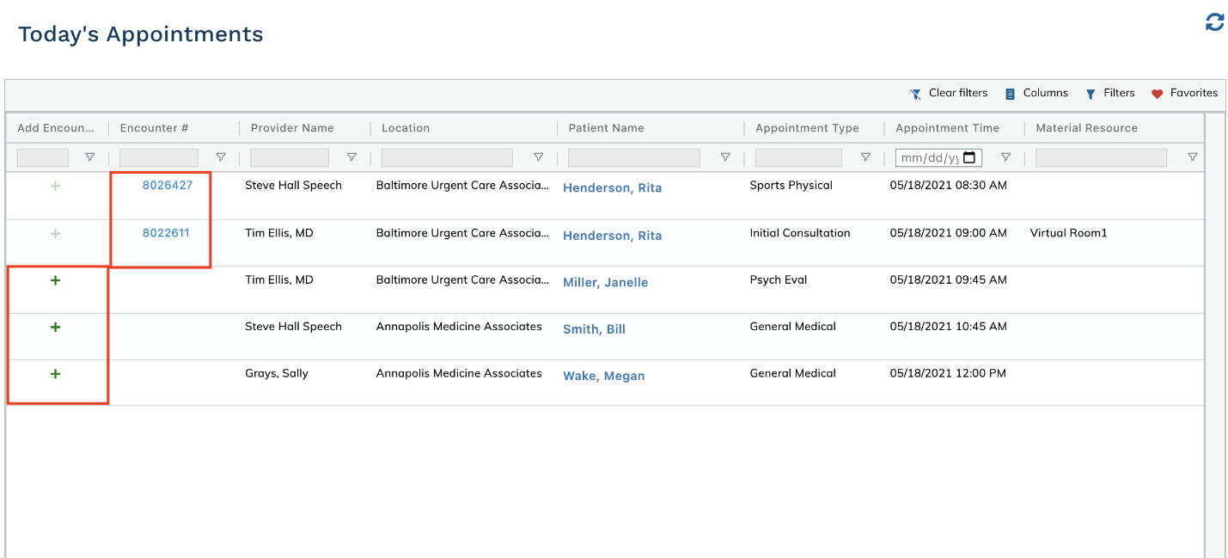Select Tim Ellis, MD in the Psych Eval row
1228x558 pixels.
click(279, 280)
